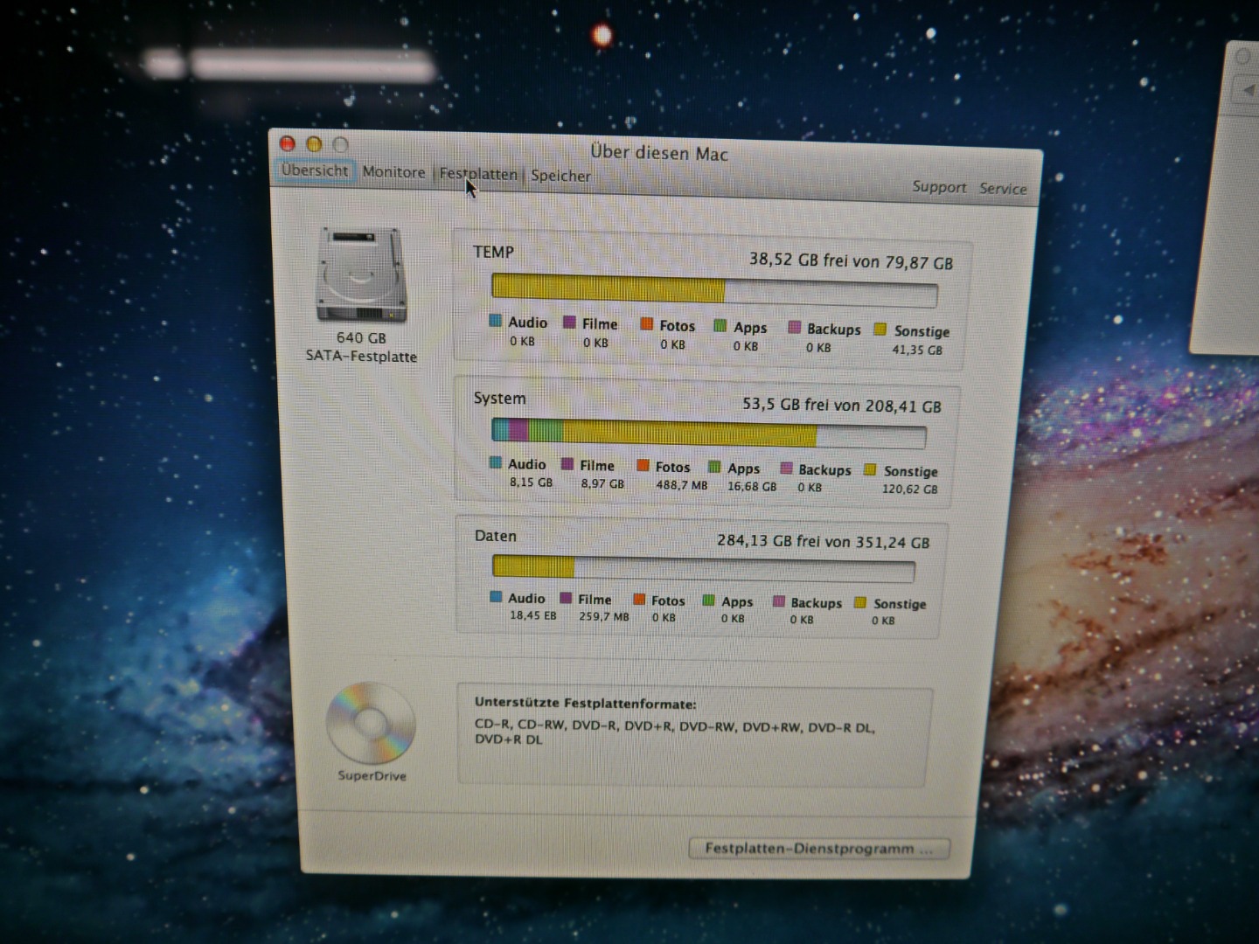
Task: Open the Support link
Action: click(x=939, y=187)
